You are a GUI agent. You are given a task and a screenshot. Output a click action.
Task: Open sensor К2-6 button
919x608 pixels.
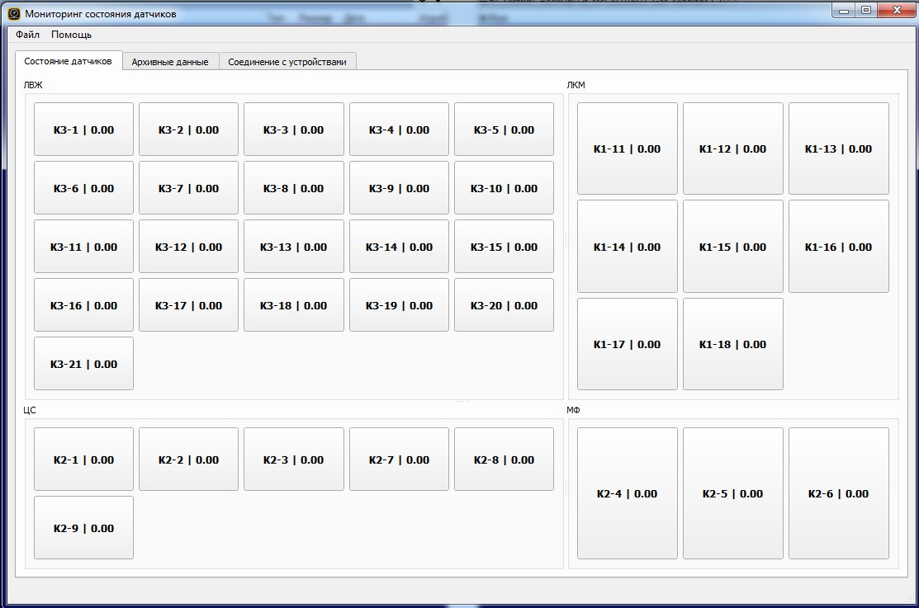point(839,493)
